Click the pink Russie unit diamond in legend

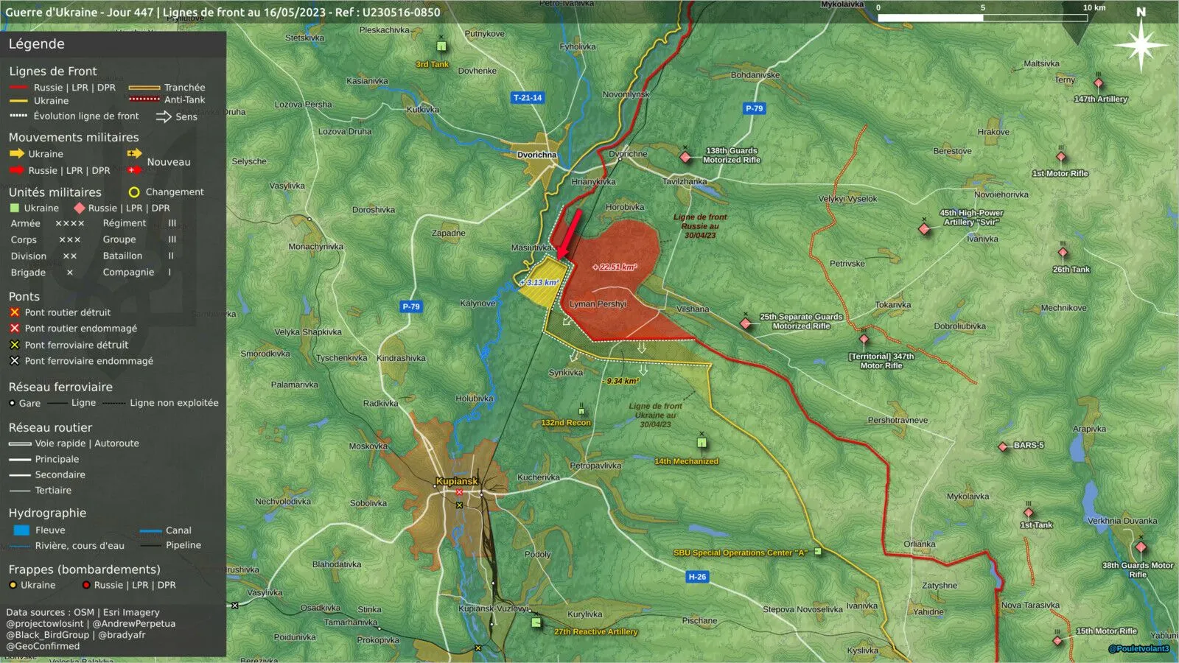pyautogui.click(x=80, y=208)
